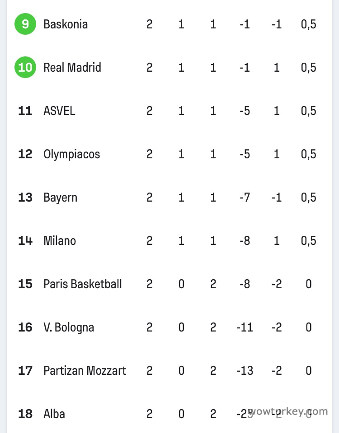Click the green rank 10 badge
339x433 pixels.
tap(25, 67)
